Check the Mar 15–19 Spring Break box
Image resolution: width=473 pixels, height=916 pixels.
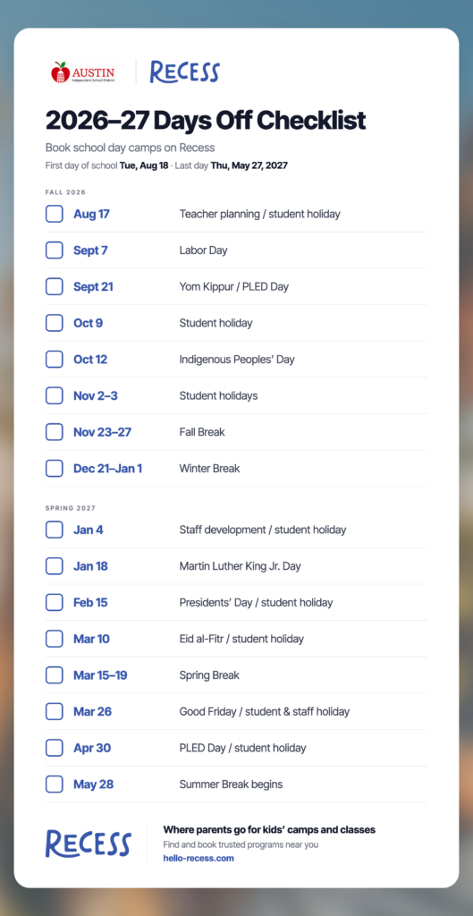click(55, 675)
